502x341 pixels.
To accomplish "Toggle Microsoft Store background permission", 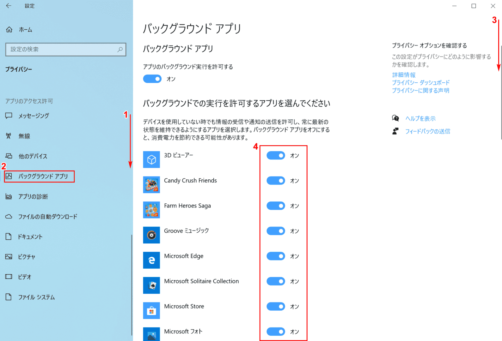I will coord(276,307).
